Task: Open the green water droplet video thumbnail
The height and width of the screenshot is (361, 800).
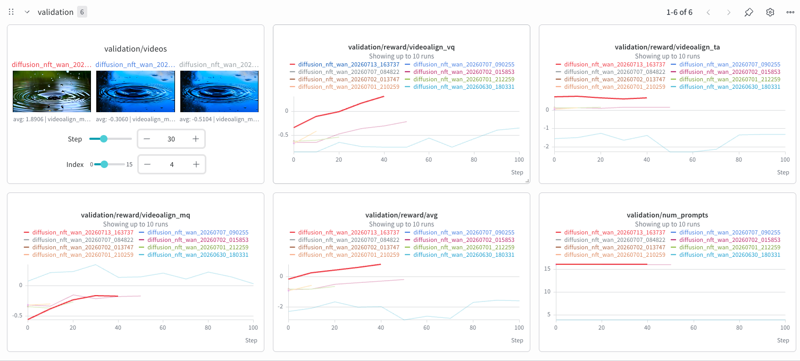Action: tap(52, 91)
